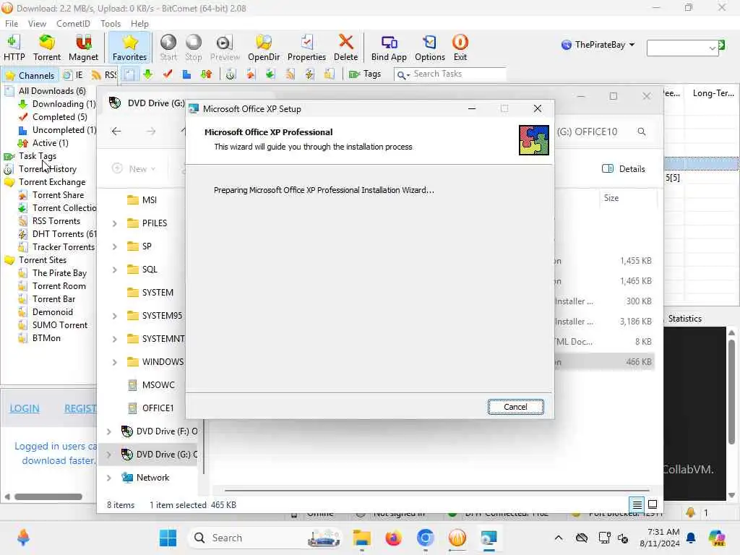Click the red Delete toolbar icon
Screen dimensions: 740x555
click(x=346, y=48)
